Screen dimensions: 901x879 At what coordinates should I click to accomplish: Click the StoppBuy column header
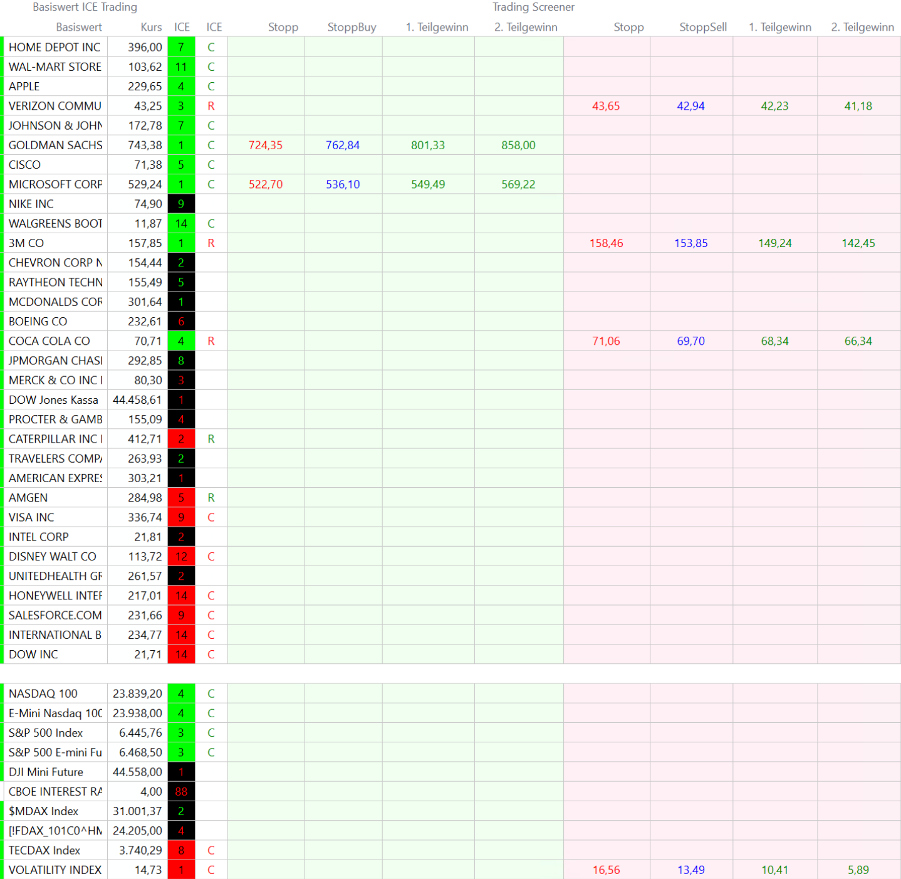coord(352,27)
